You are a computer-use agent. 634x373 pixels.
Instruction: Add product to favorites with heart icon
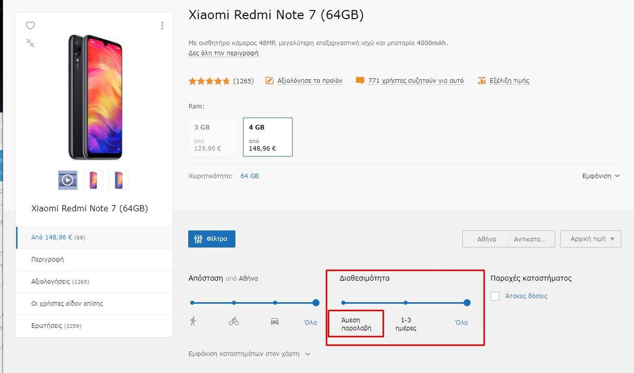(31, 25)
